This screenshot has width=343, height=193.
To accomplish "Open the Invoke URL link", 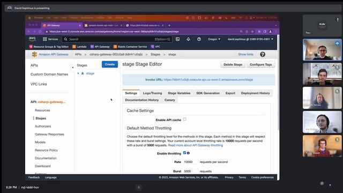I will click(208, 80).
